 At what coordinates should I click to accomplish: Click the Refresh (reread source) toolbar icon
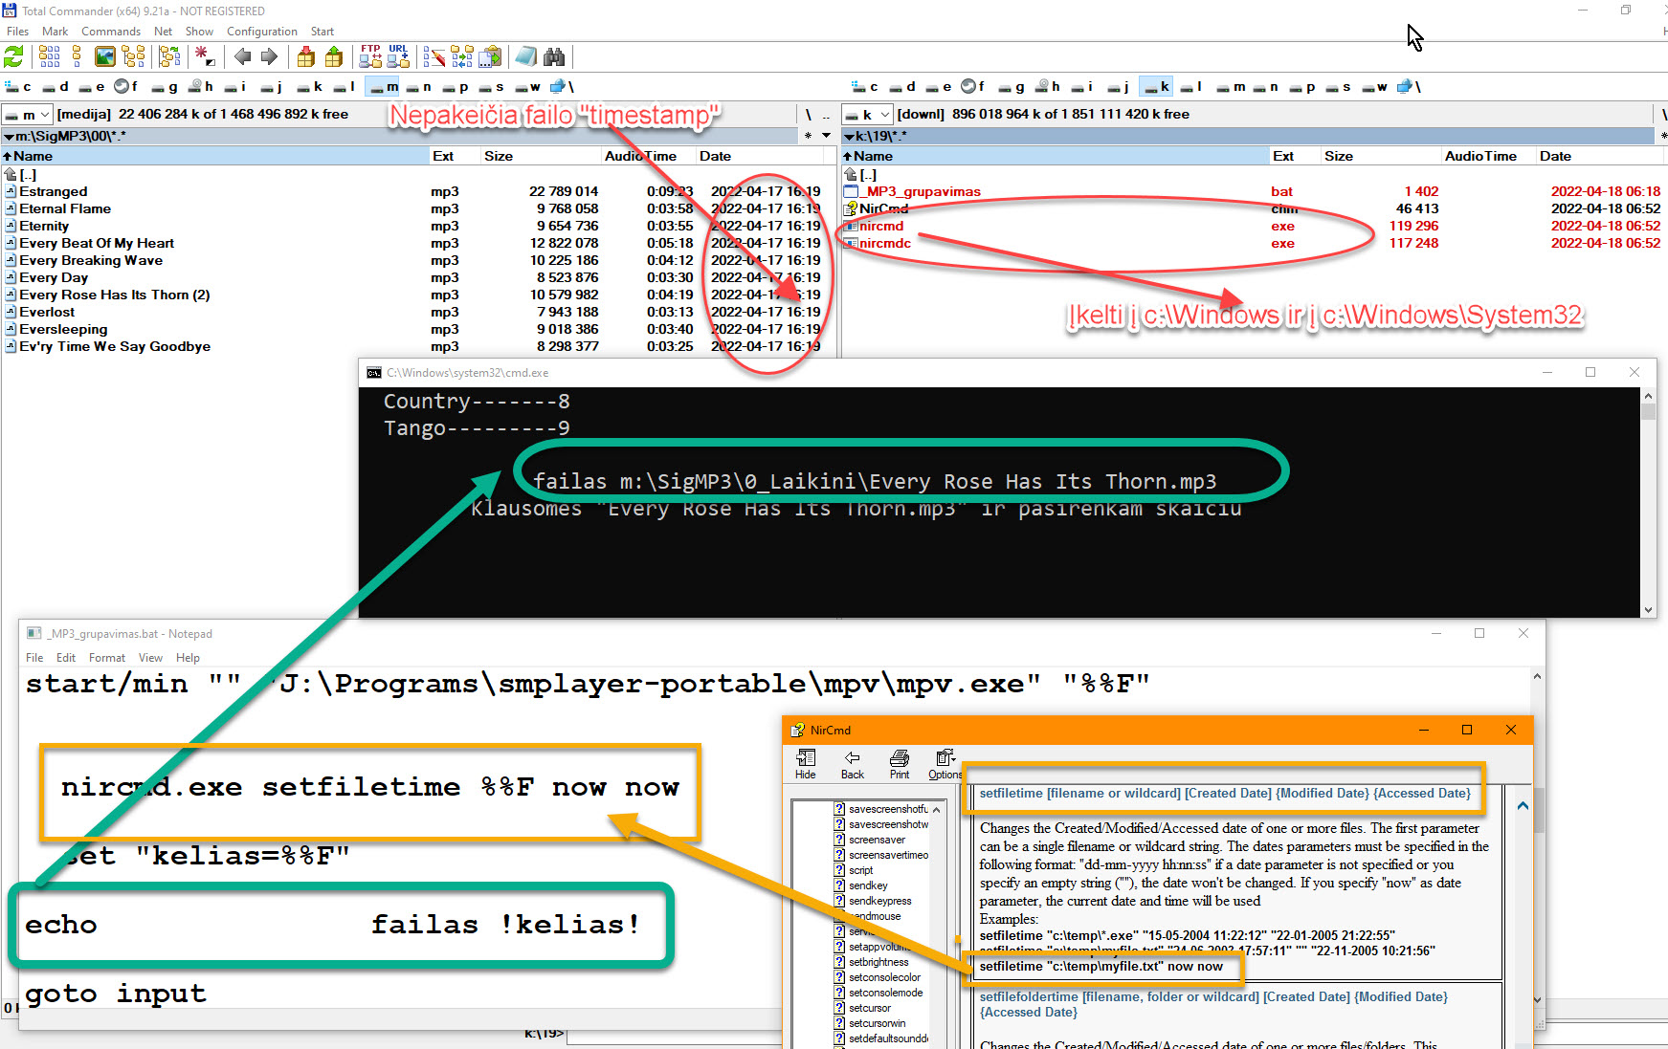click(13, 57)
